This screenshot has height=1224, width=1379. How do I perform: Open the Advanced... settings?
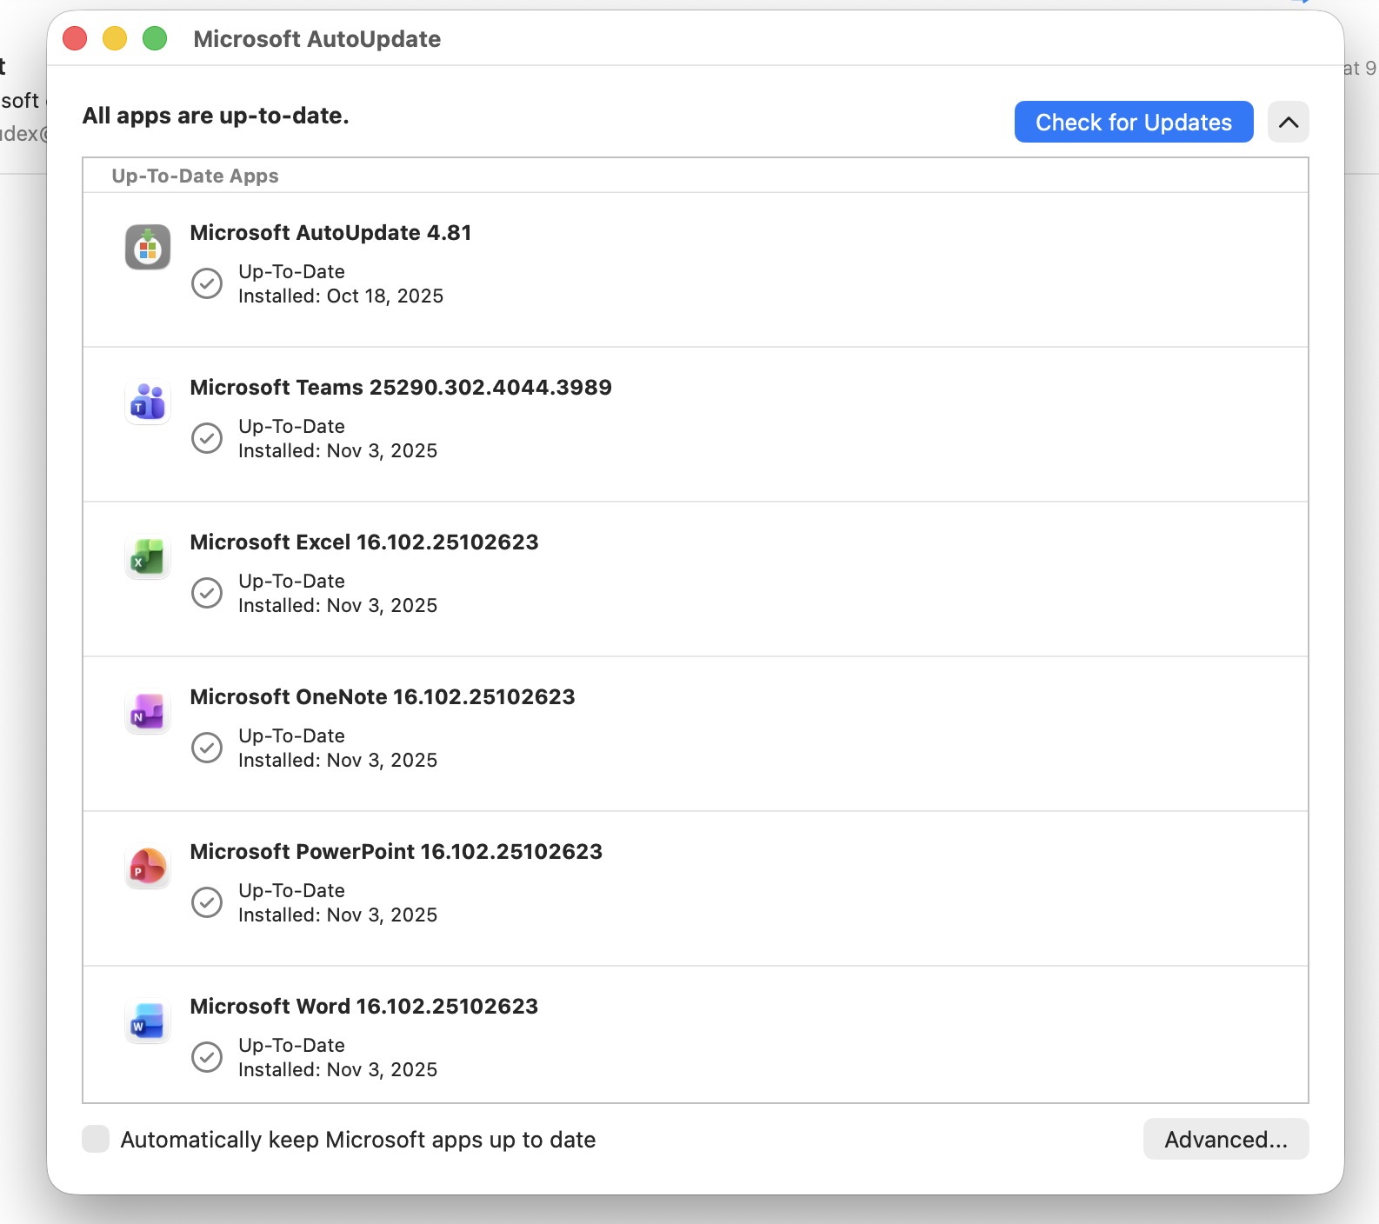click(x=1226, y=1139)
